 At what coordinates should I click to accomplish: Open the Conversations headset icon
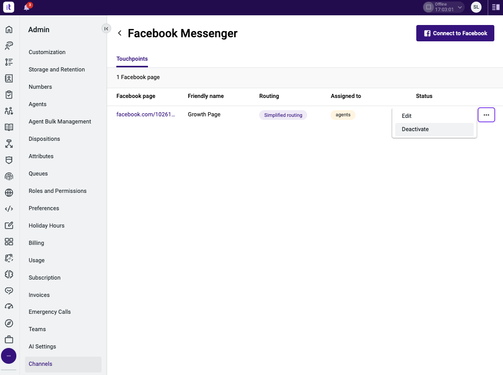click(9, 46)
